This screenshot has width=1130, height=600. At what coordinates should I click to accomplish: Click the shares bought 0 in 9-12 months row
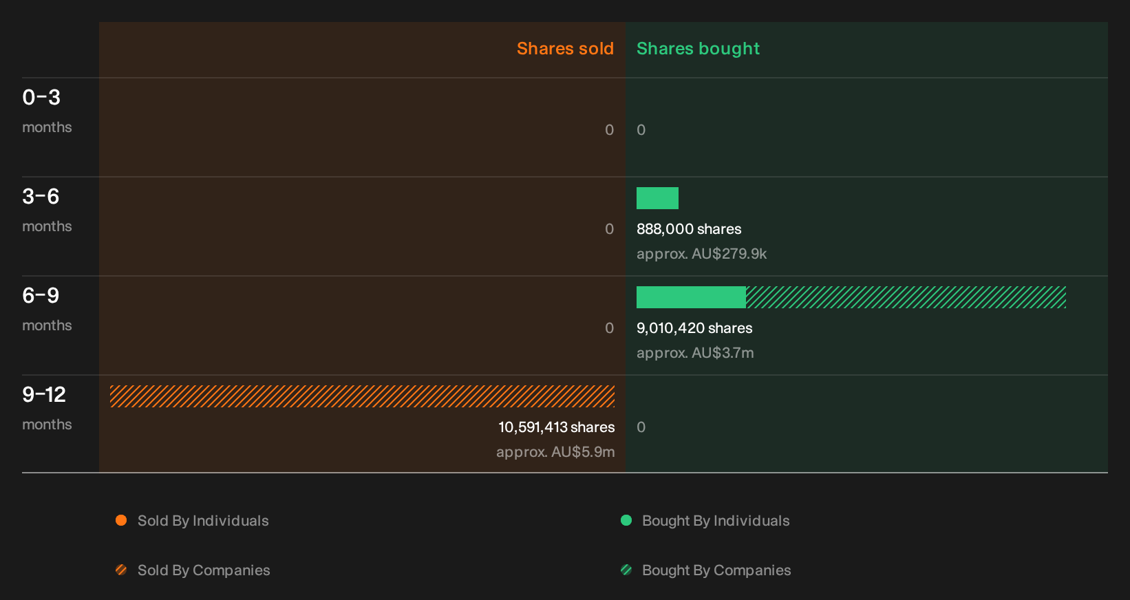click(641, 427)
